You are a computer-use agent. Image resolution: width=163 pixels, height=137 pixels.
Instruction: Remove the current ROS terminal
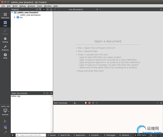97,103
